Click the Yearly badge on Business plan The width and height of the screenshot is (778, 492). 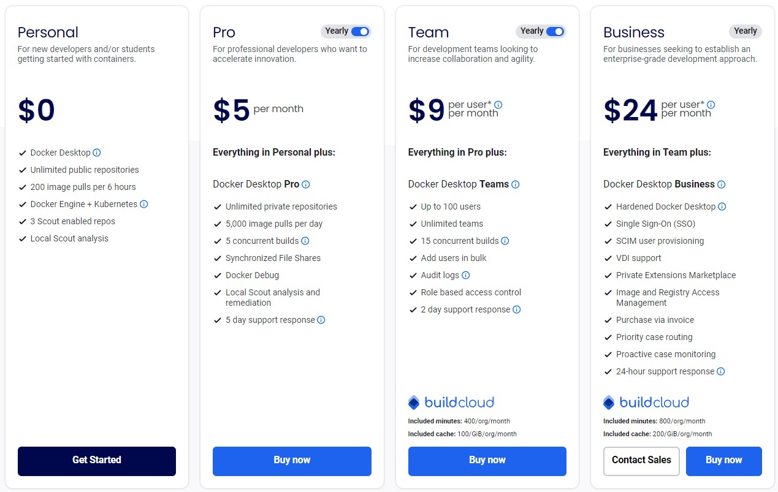tap(745, 31)
